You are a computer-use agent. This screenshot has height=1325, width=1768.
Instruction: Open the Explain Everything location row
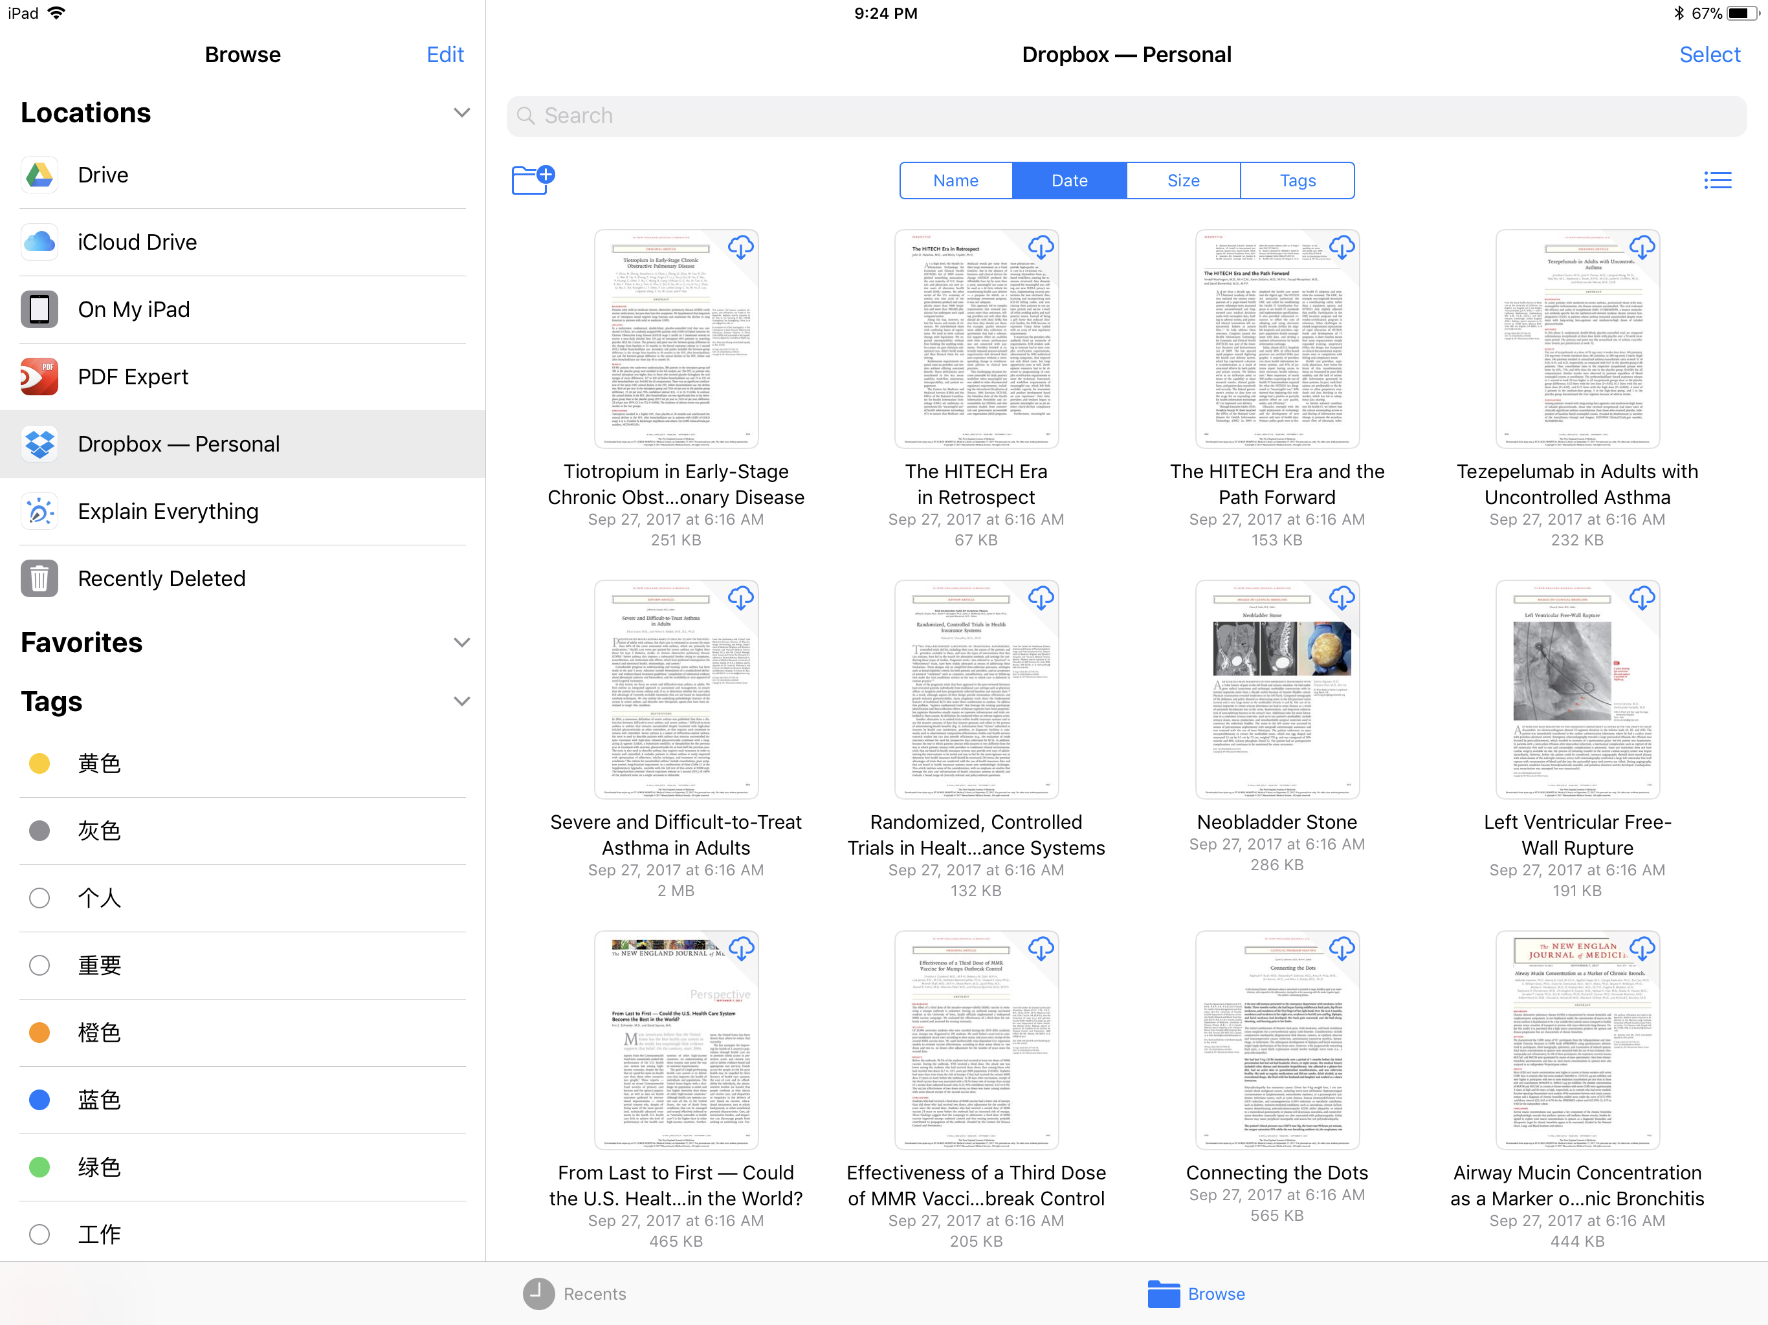242,512
